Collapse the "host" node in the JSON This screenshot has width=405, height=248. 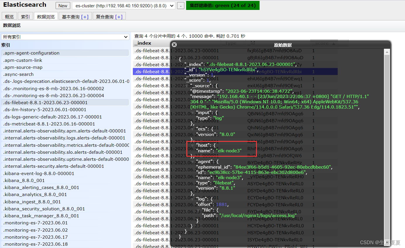pyautogui.click(x=192, y=145)
